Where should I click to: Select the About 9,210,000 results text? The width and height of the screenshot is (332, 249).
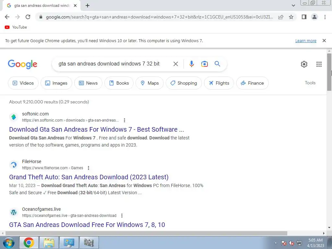49,102
